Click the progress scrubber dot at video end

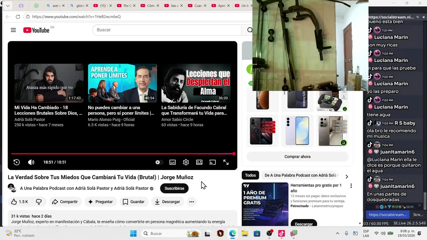coord(234,154)
